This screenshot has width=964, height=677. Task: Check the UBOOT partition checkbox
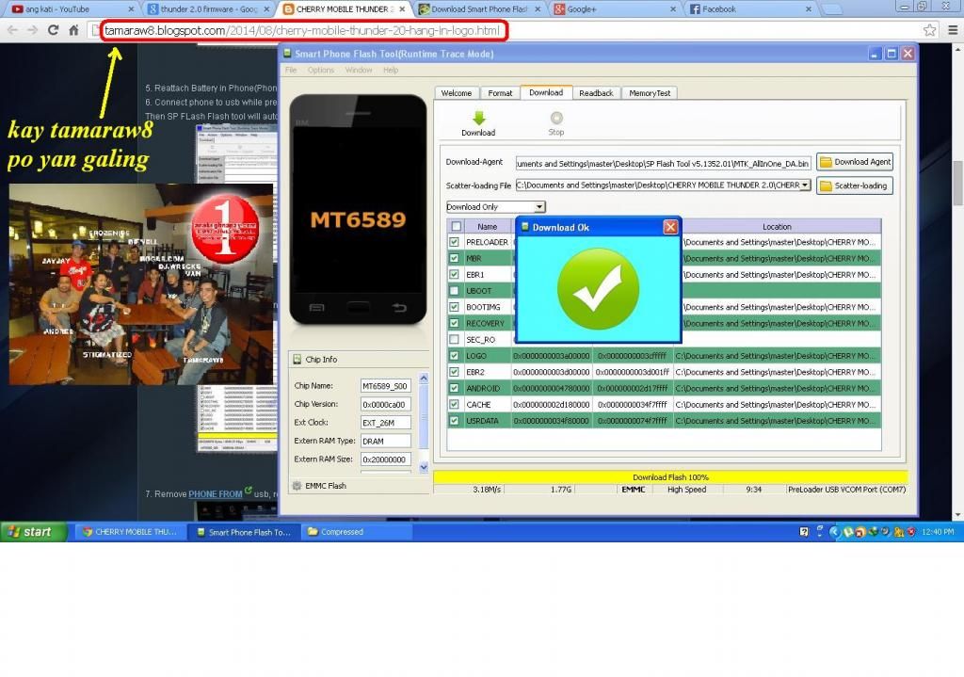[455, 291]
